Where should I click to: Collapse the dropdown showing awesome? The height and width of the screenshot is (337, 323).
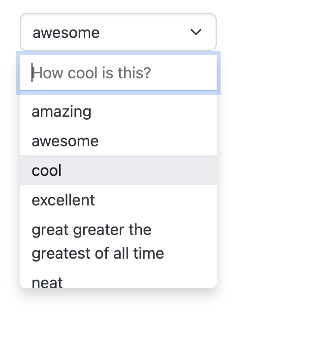click(x=118, y=32)
